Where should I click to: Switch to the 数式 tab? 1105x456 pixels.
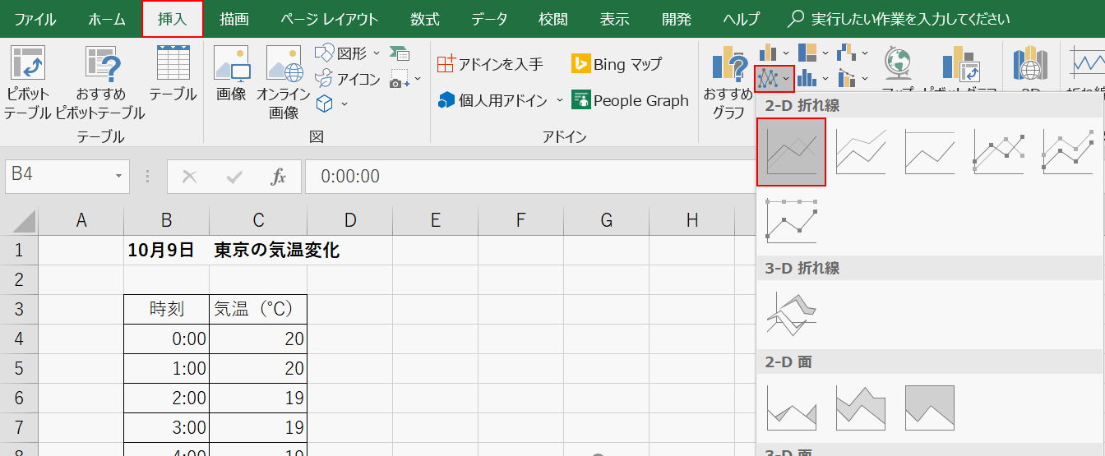[x=425, y=19]
